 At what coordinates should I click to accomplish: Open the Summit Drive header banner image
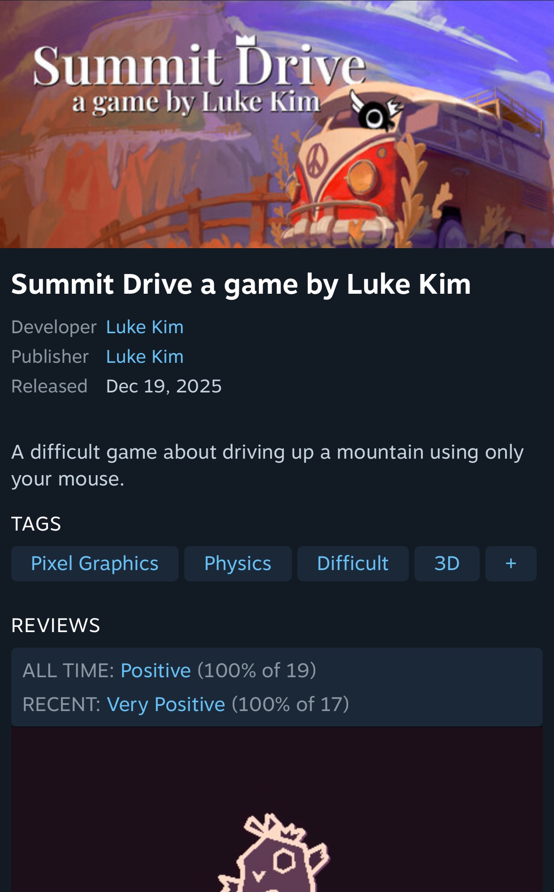277,124
